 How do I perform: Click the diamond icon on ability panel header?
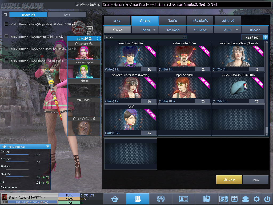click(4, 147)
